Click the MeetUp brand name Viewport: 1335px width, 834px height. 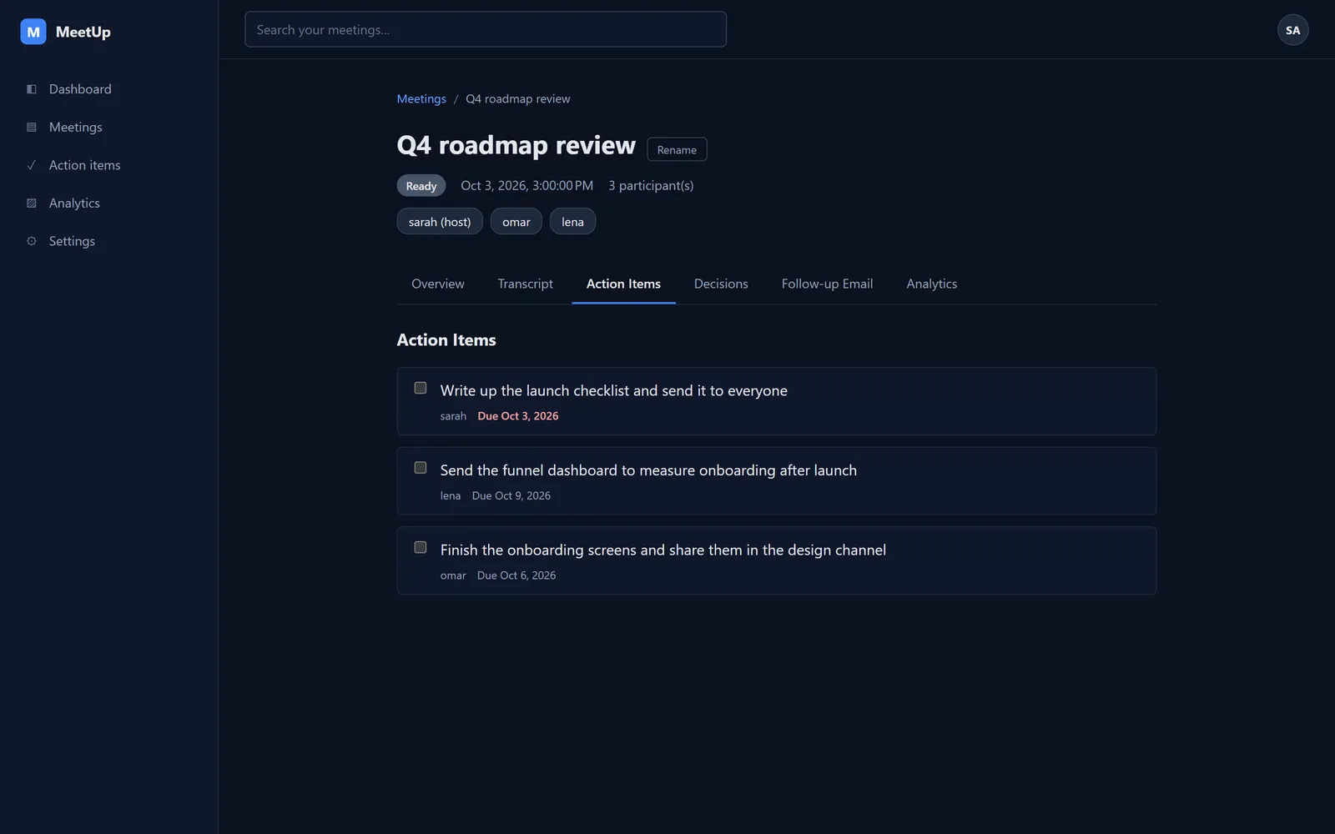83,32
